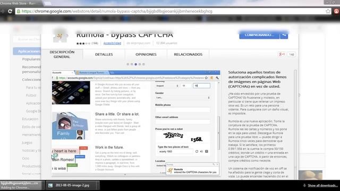Image resolution: width=340 pixels, height=191 pixels.
Task: Open Populares in the sidebar
Action: coord(31,59)
